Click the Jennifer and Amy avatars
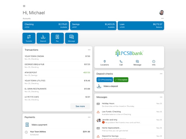The image size is (186, 139). pyautogui.click(x=99, y=120)
